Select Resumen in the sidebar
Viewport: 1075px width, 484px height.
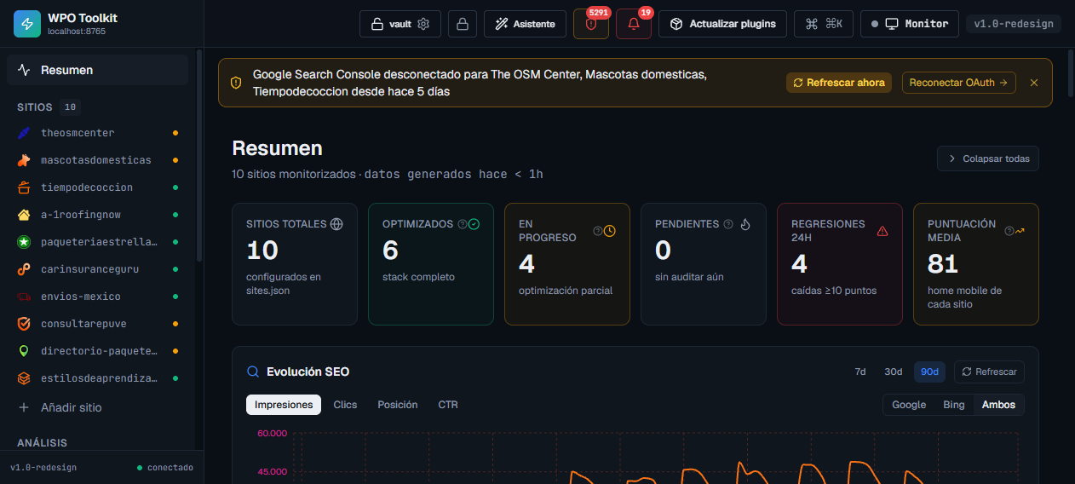coord(97,70)
